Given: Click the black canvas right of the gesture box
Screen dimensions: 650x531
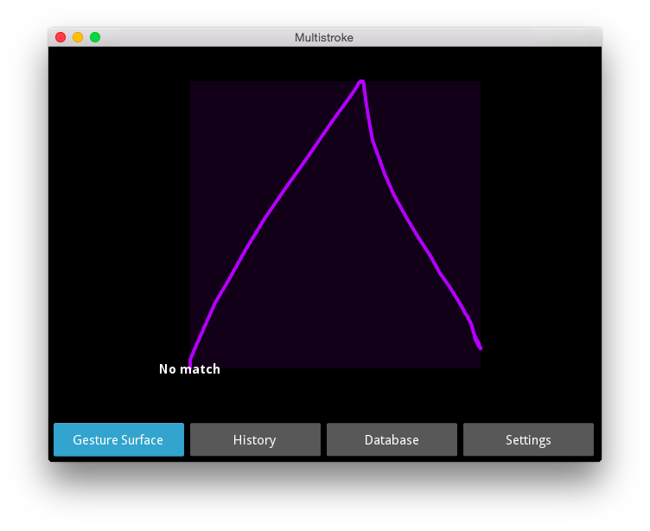Looking at the screenshot, I should 541,208.
